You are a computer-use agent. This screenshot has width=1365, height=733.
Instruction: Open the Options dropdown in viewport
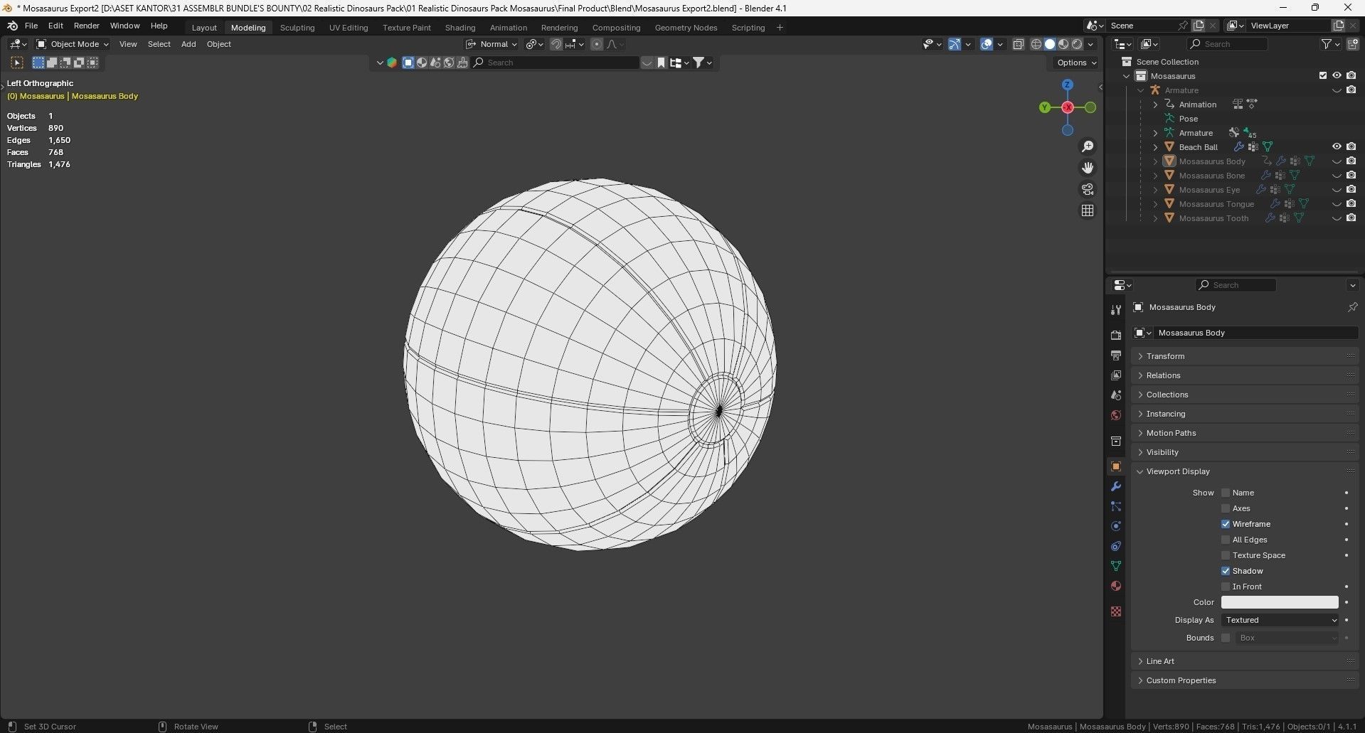coord(1076,63)
